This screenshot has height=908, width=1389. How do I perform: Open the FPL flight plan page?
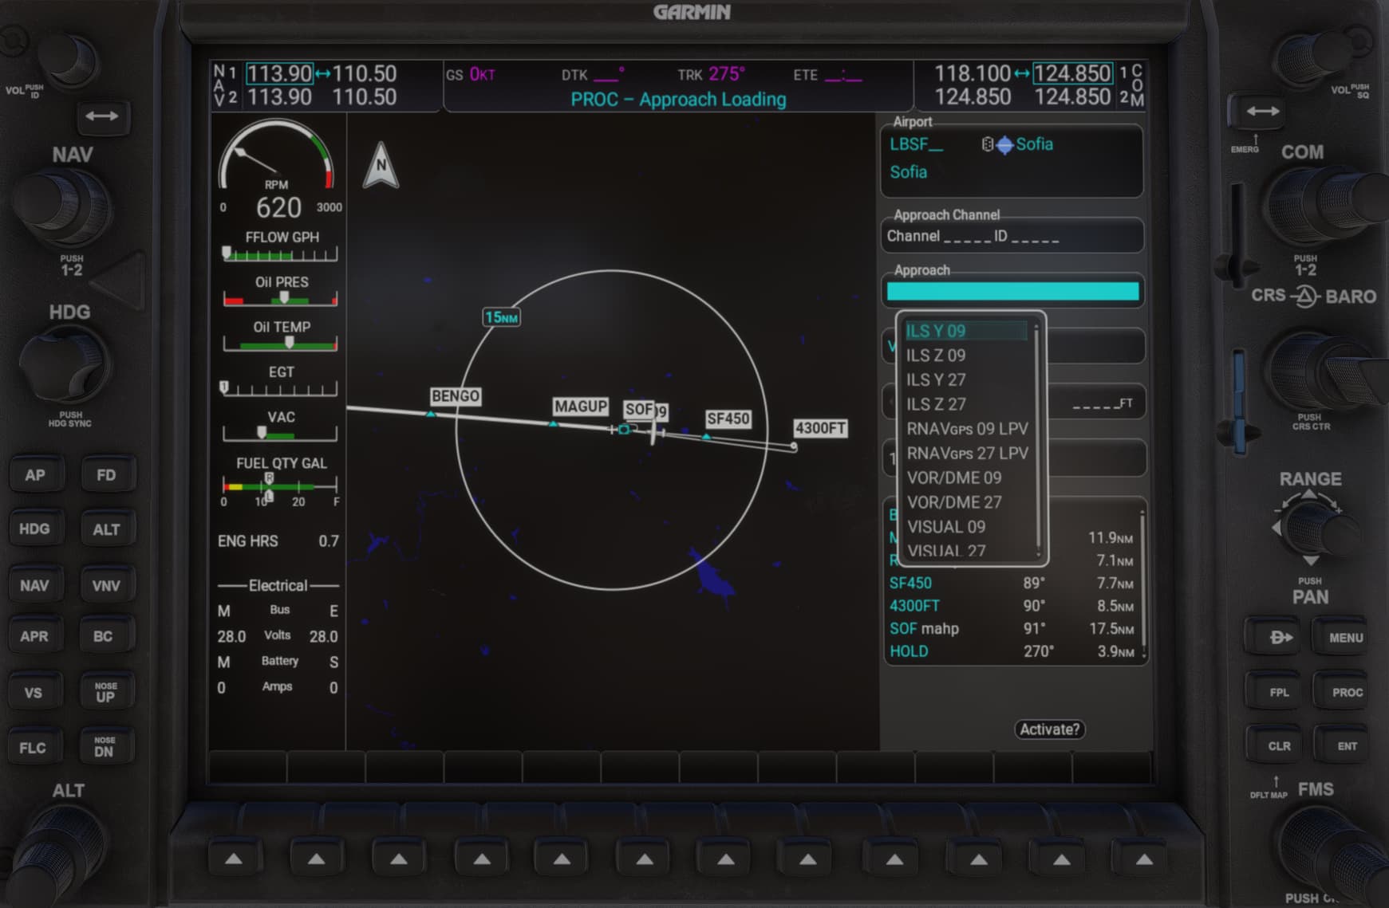coord(1279,692)
